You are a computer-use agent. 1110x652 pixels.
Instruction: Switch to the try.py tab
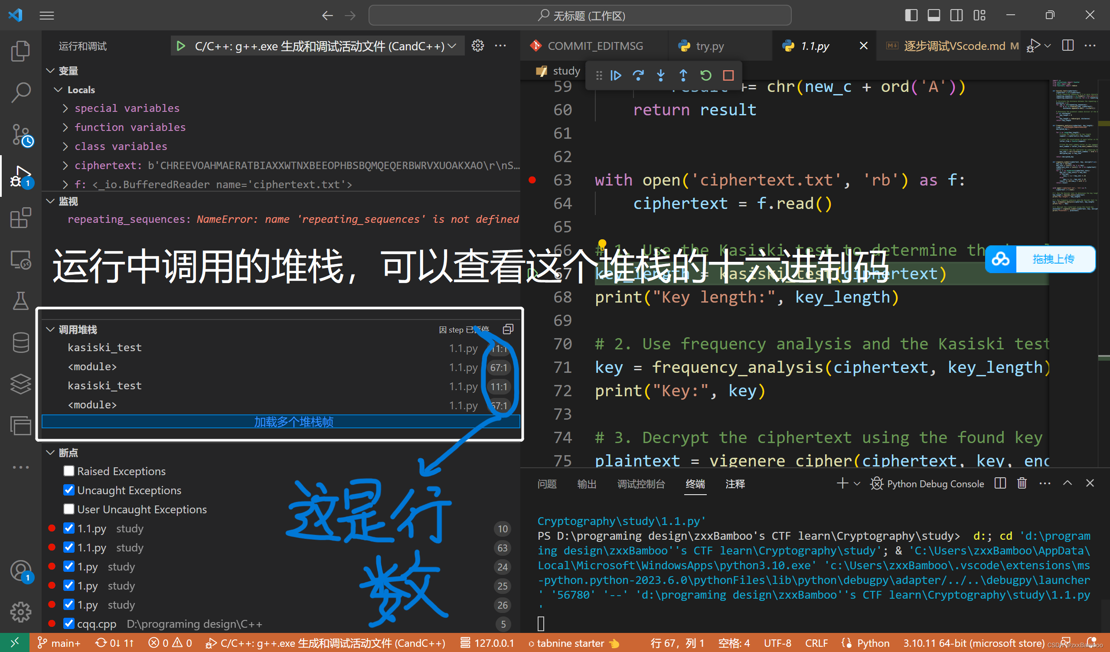tap(709, 46)
